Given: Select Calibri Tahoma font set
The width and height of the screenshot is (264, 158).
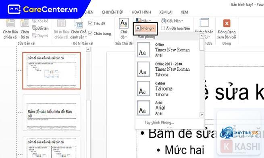Looking at the screenshot, I should pyautogui.click(x=168, y=89).
